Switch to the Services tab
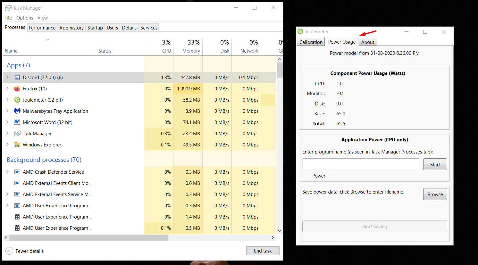The image size is (478, 265). tap(149, 28)
